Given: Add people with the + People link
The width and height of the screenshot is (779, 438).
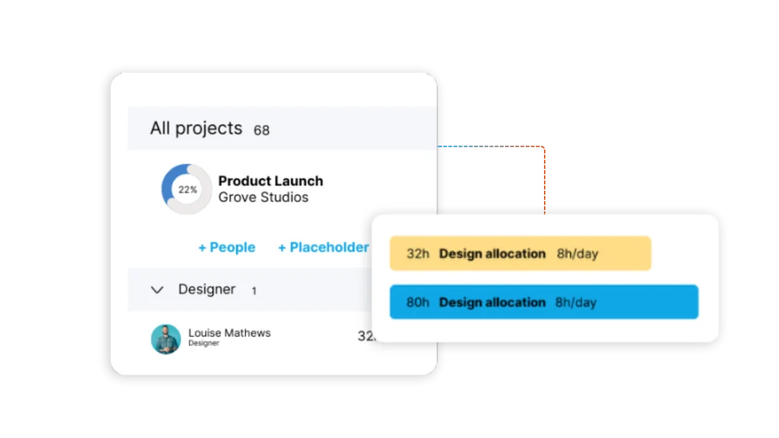Looking at the screenshot, I should 227,247.
